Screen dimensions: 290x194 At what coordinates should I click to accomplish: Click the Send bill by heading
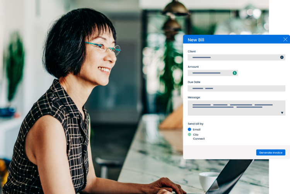click(196, 124)
